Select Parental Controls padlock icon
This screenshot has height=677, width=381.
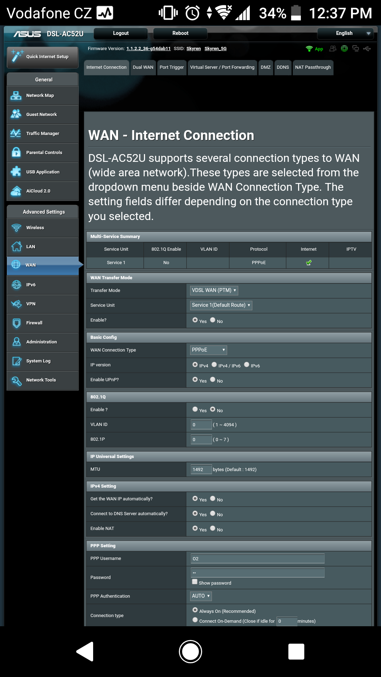(16, 152)
